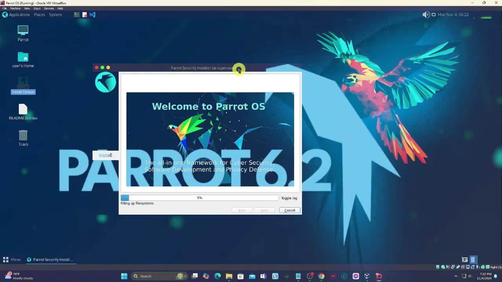Launch Visual Studio Code from the top panel
The height and width of the screenshot is (282, 502).
click(93, 14)
